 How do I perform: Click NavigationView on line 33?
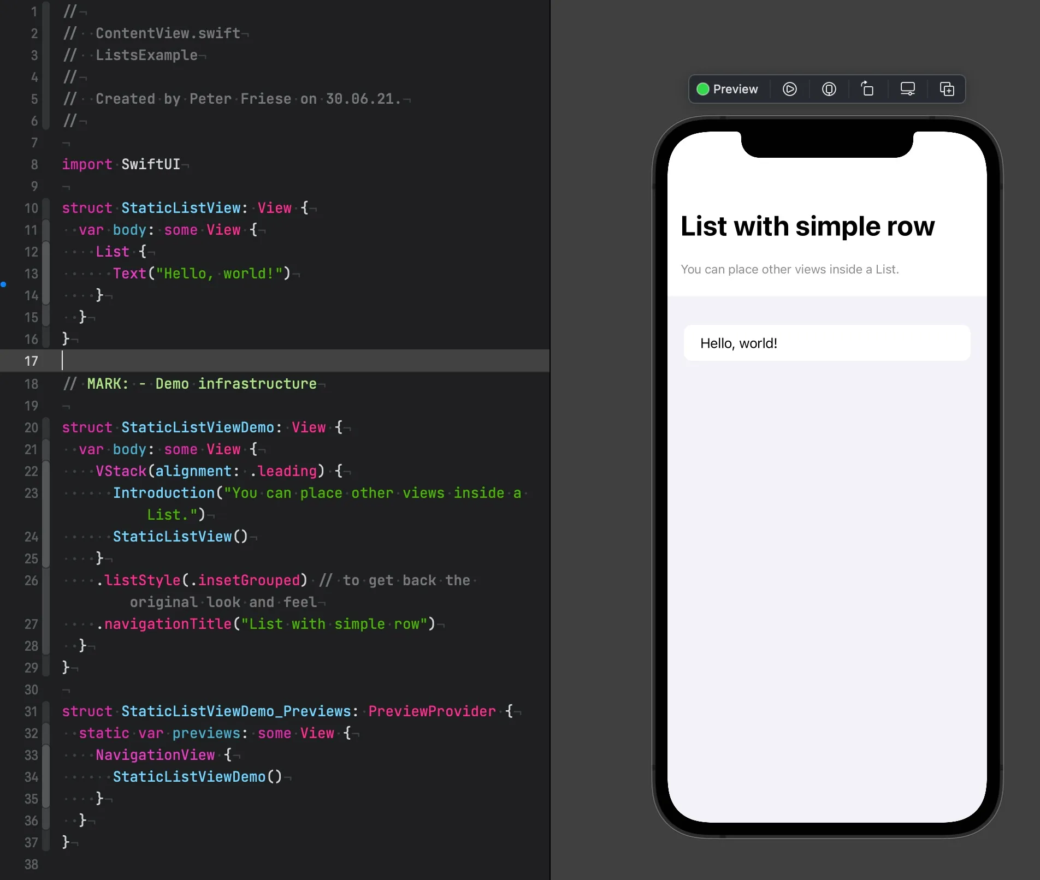(x=155, y=755)
